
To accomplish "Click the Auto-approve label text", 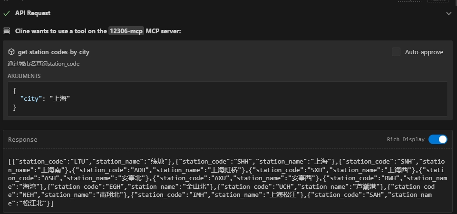I will coord(424,52).
